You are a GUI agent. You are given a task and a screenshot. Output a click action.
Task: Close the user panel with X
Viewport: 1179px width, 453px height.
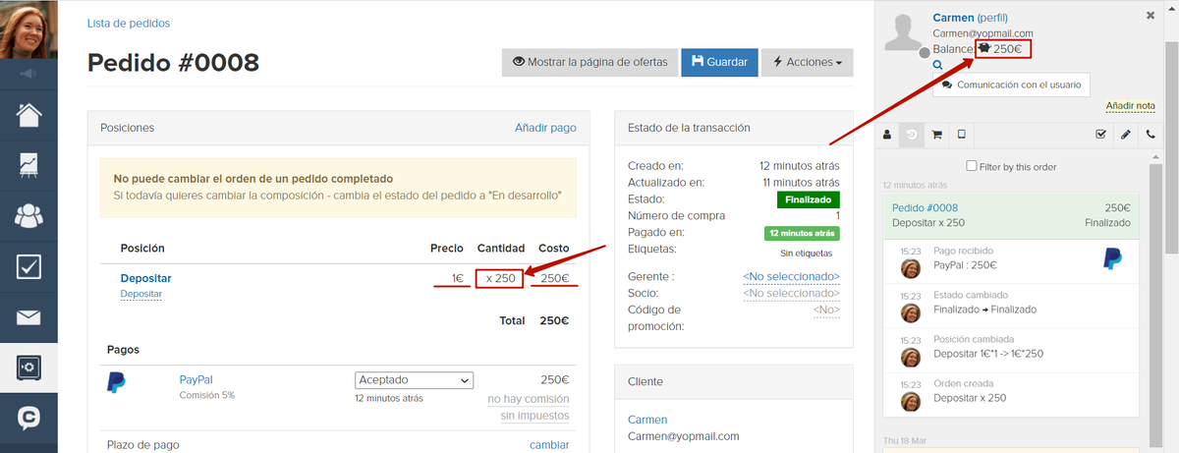(x=1151, y=16)
